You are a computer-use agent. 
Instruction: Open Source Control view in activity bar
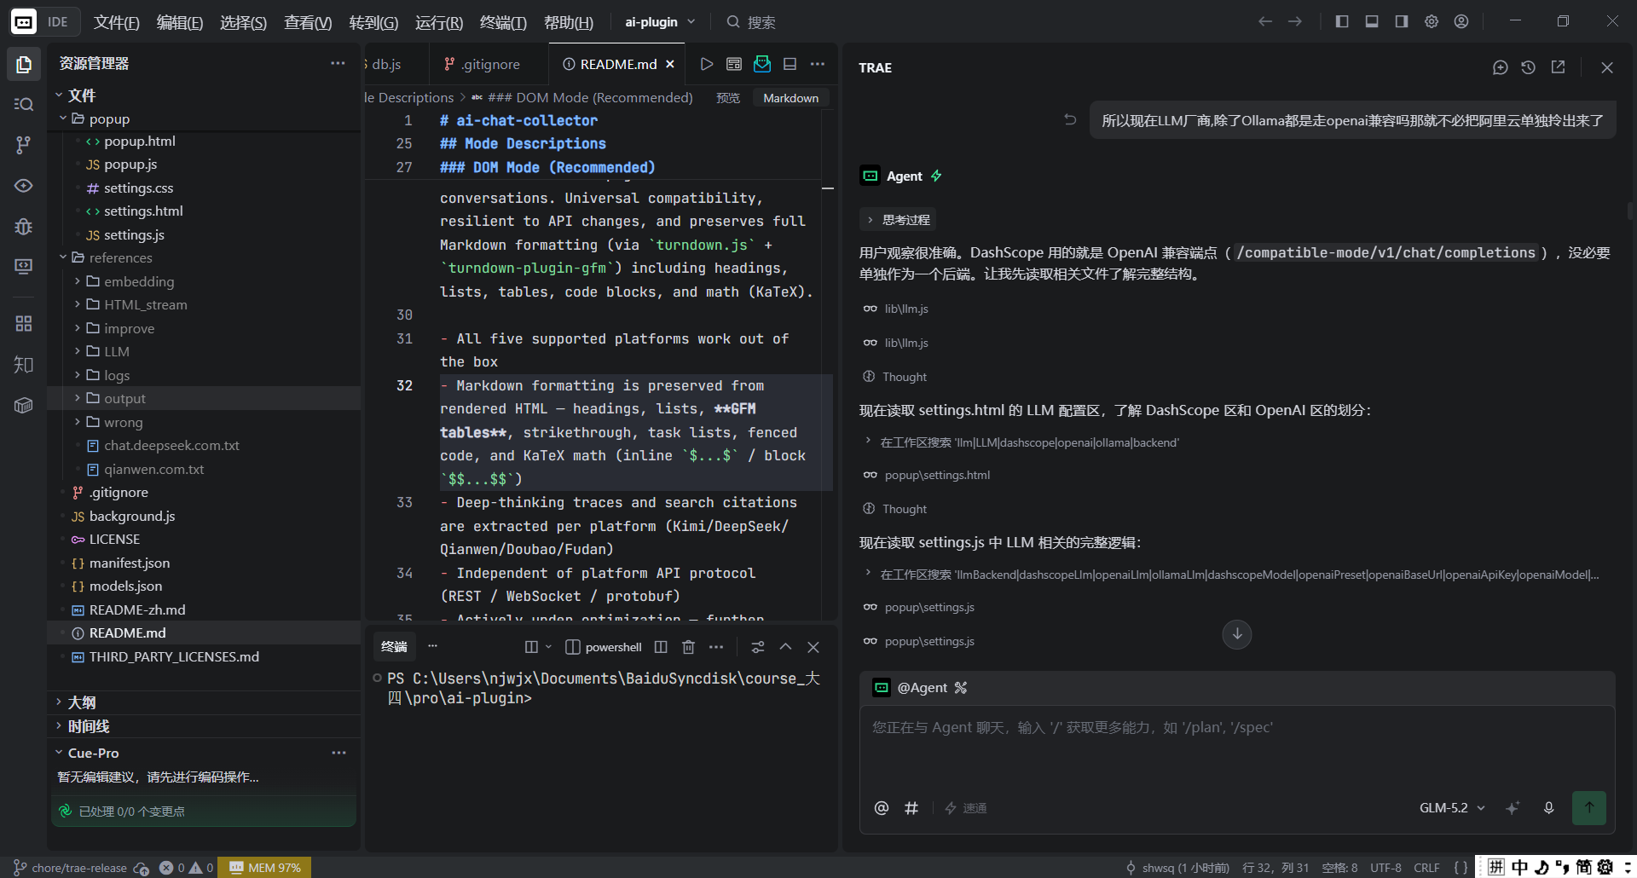[24, 145]
